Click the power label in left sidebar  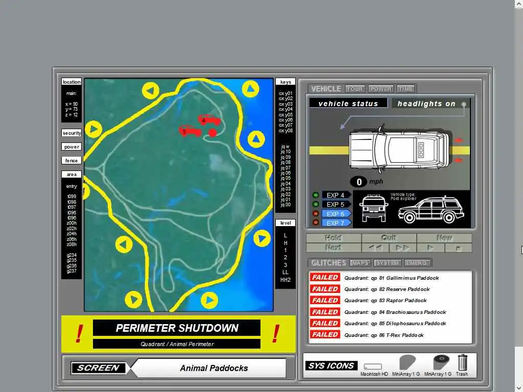(x=72, y=146)
